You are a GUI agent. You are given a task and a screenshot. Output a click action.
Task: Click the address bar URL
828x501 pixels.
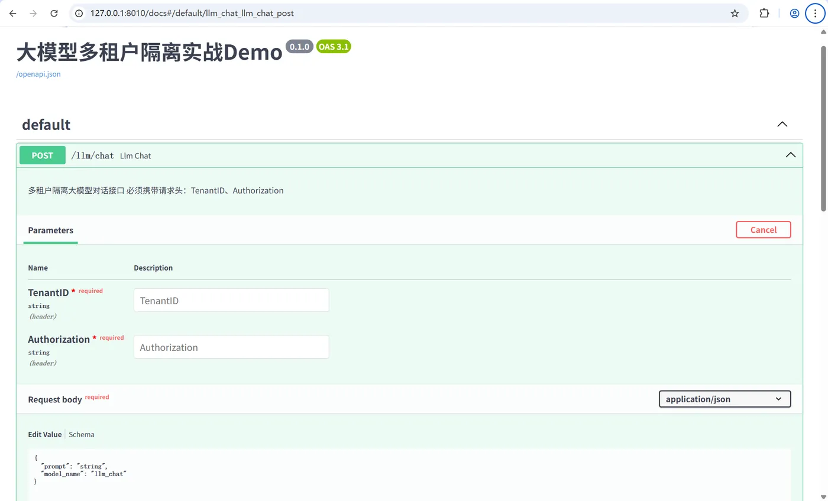coord(192,13)
